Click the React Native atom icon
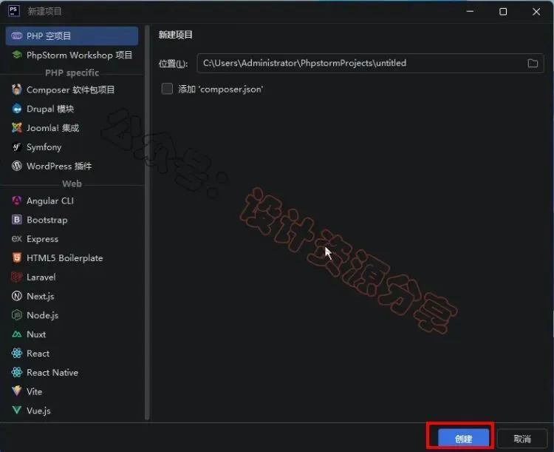The height and width of the screenshot is (452, 554). 16,373
